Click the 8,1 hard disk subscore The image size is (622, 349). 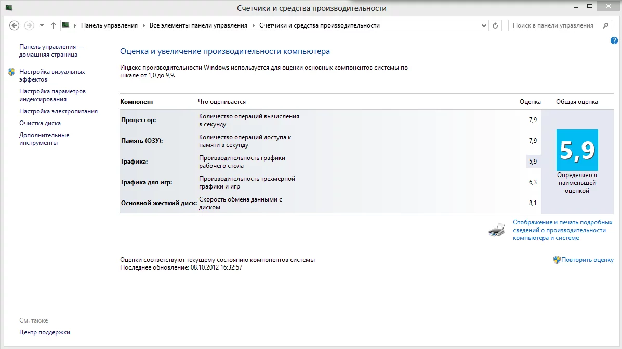[533, 203]
